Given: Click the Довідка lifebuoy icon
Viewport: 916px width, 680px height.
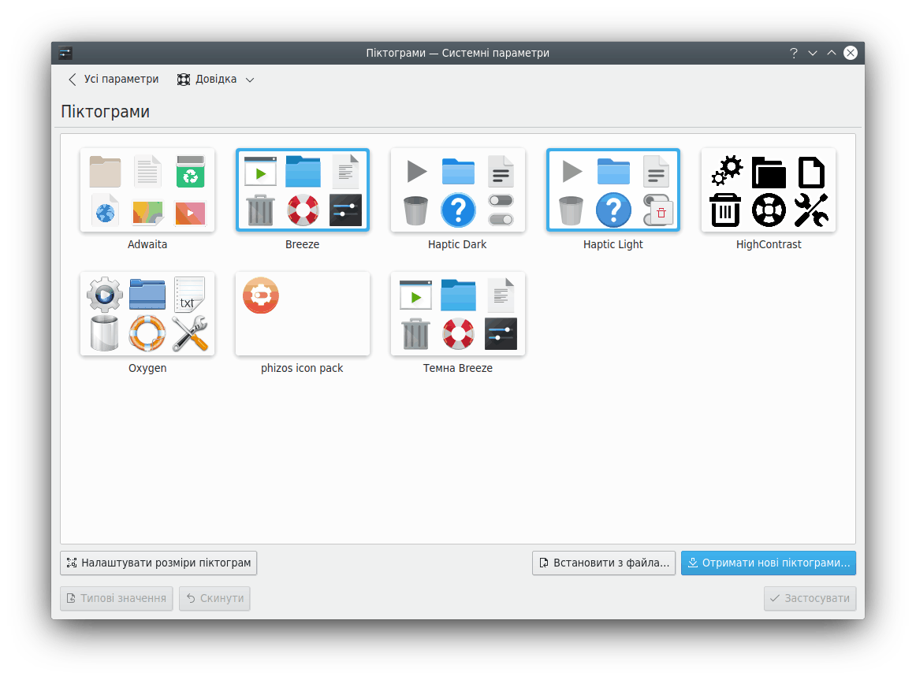Looking at the screenshot, I should (x=184, y=80).
